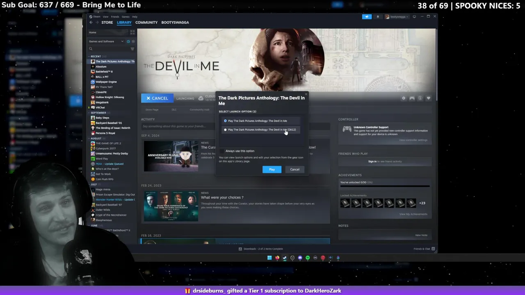
Task: Select Baby Steps in the library list
Action: [102, 118]
